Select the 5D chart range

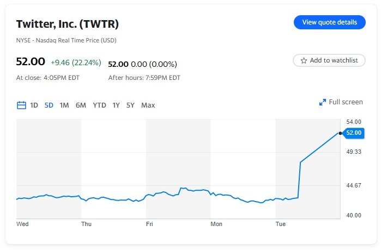(x=49, y=105)
